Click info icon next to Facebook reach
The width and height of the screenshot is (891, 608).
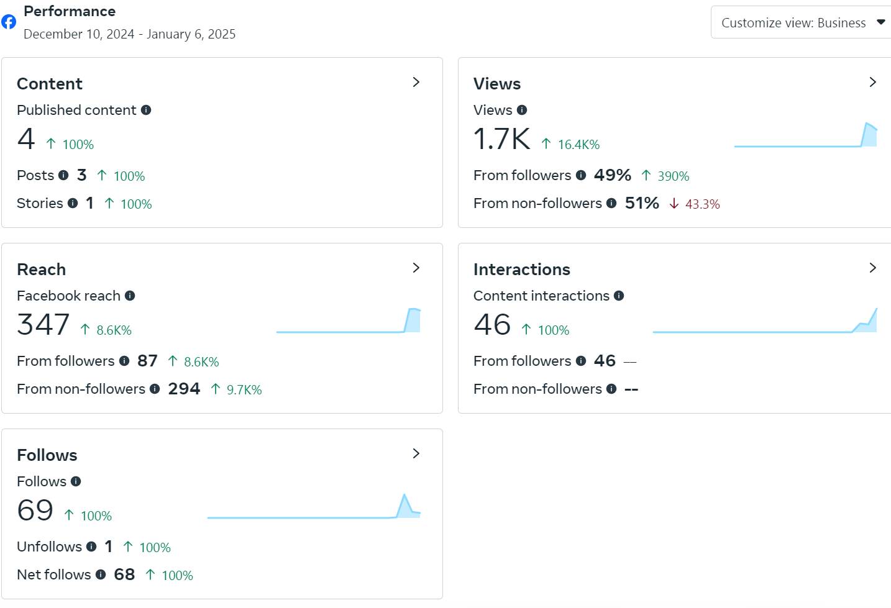tap(130, 296)
